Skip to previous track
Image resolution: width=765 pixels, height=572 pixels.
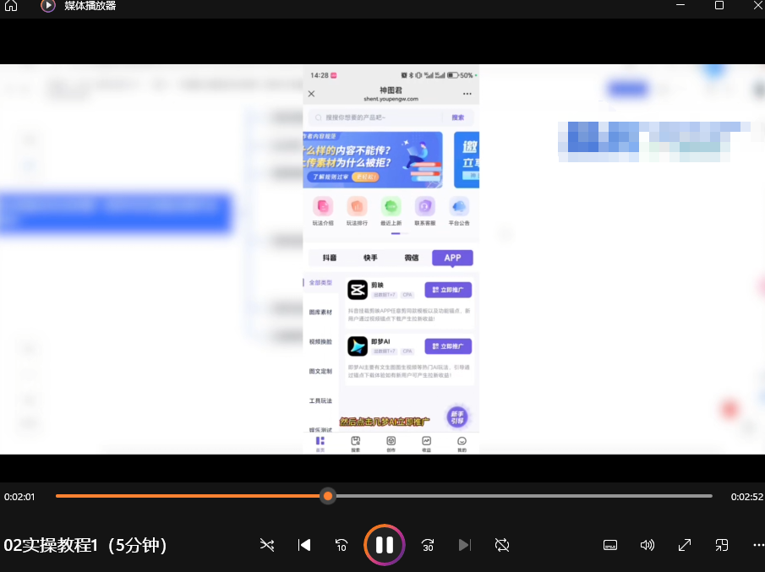tap(304, 545)
